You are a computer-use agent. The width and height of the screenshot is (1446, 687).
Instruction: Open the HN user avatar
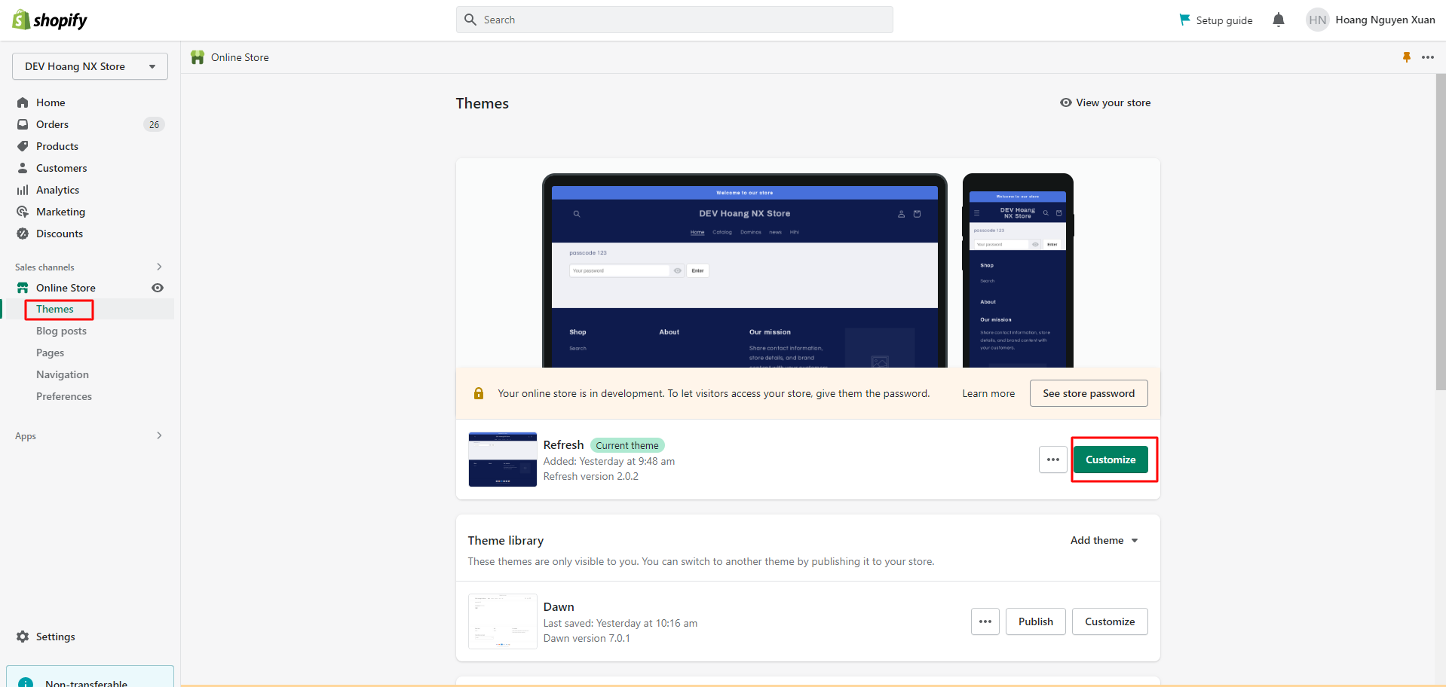pyautogui.click(x=1317, y=20)
